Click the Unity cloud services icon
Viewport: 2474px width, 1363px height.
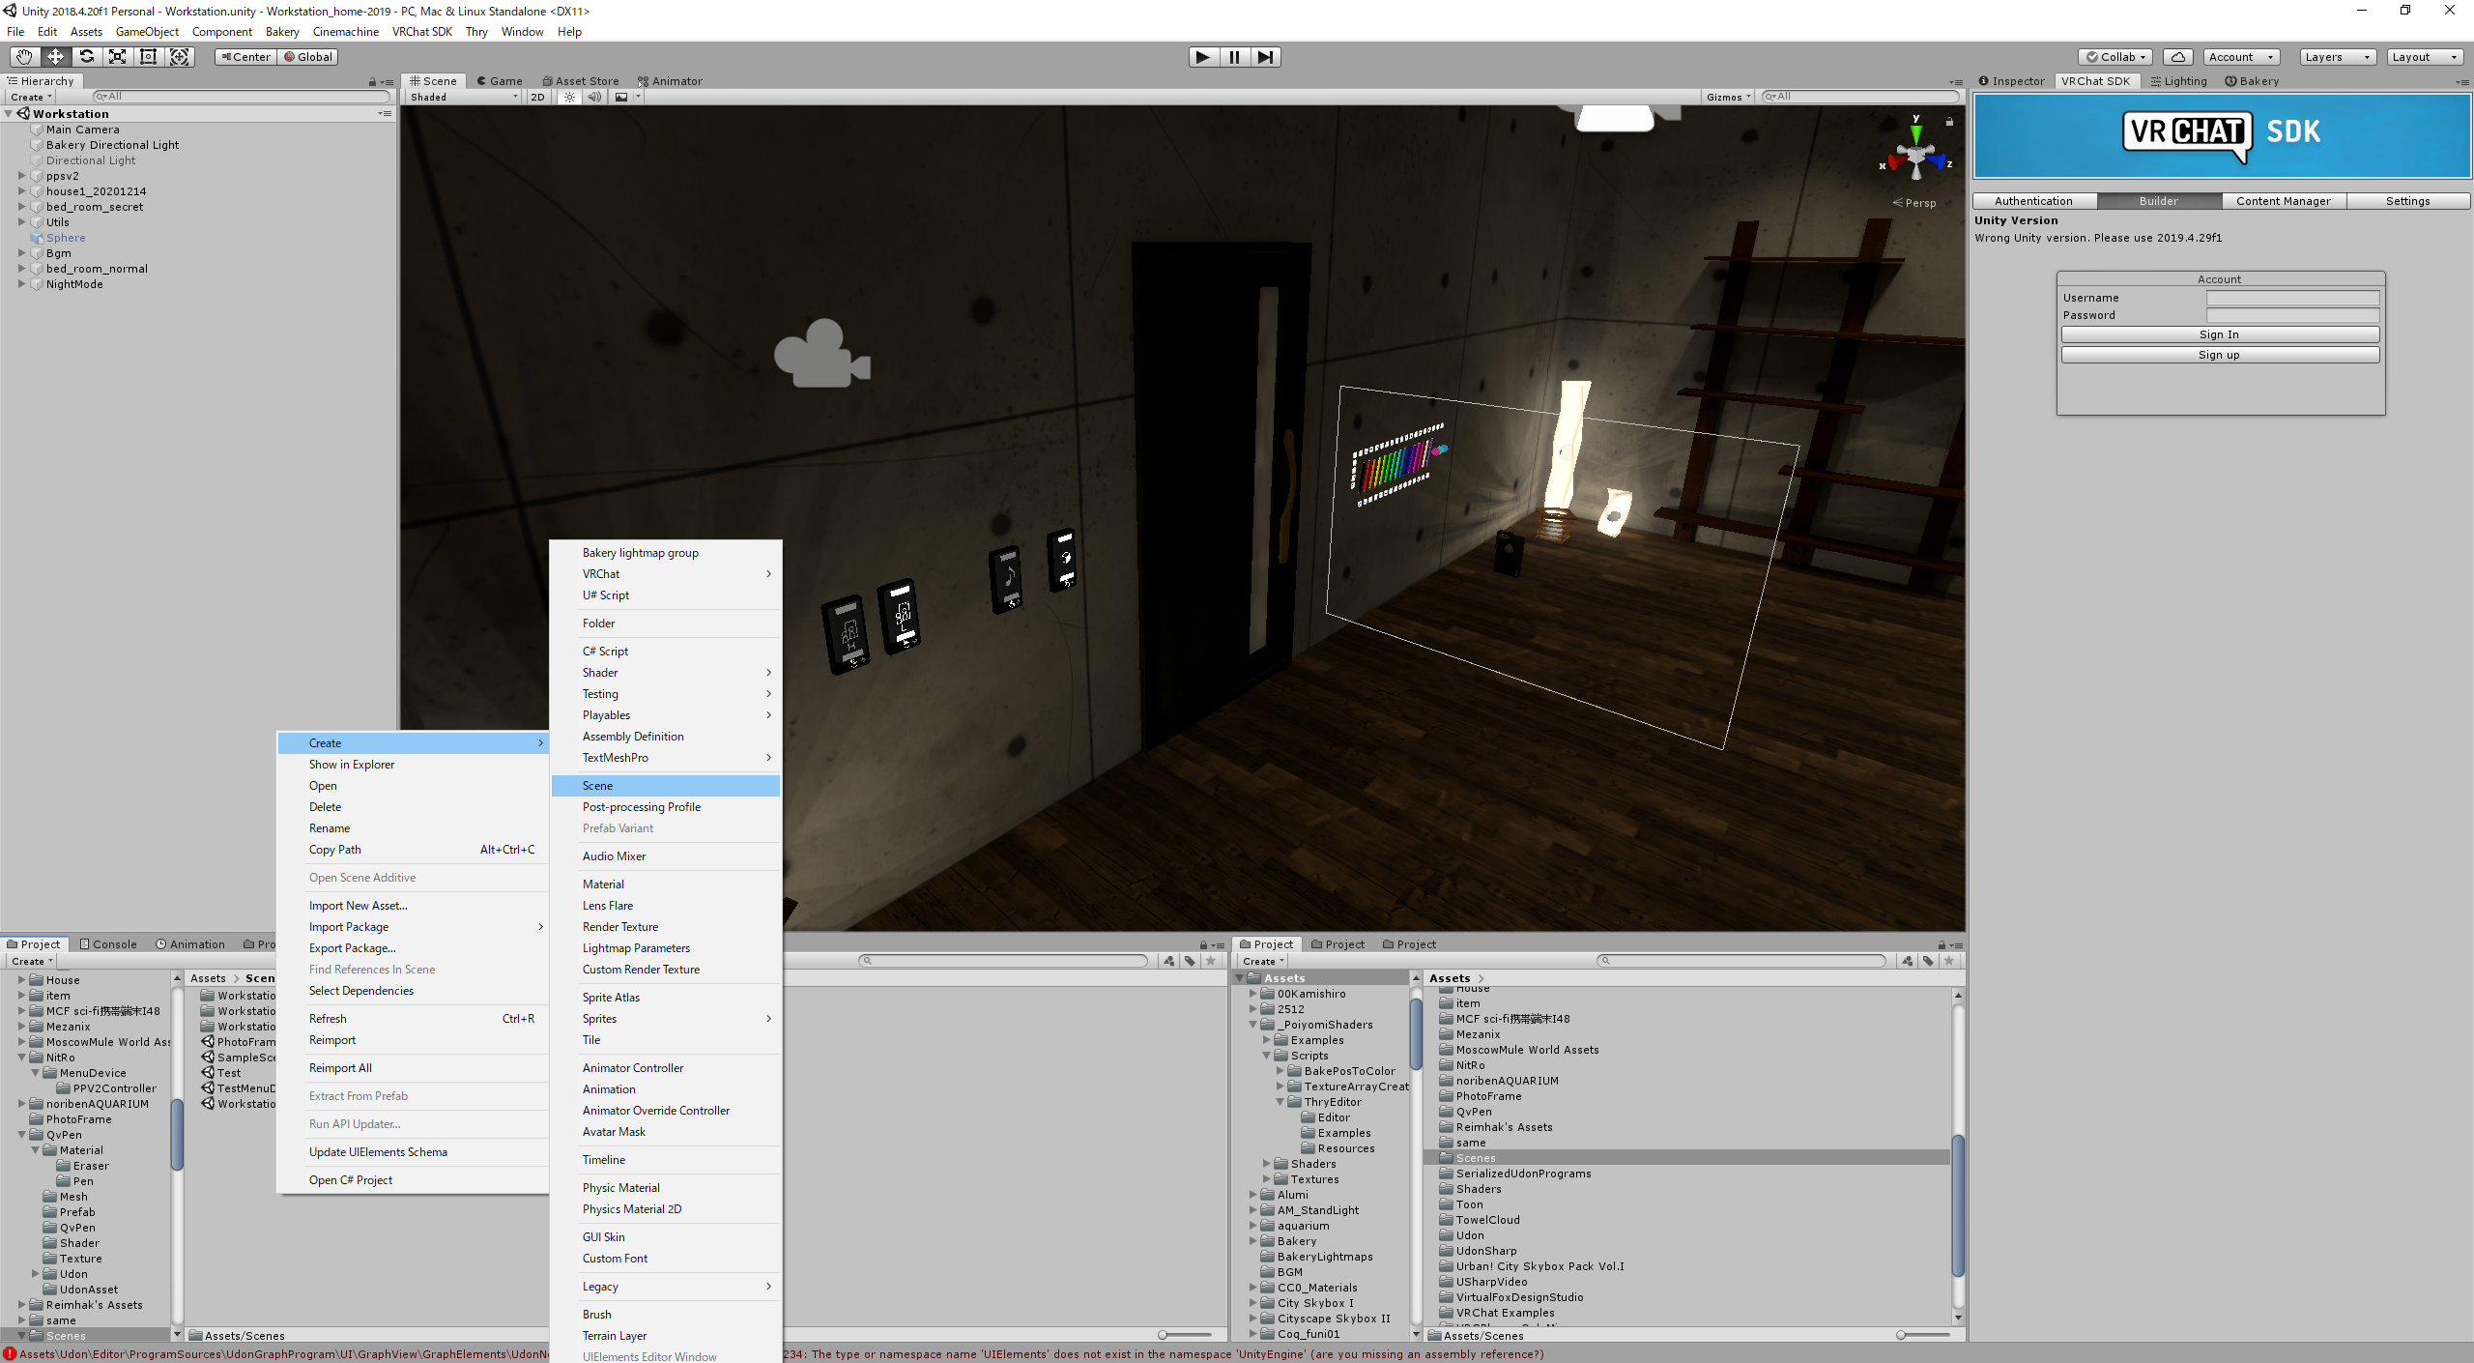pos(2178,56)
